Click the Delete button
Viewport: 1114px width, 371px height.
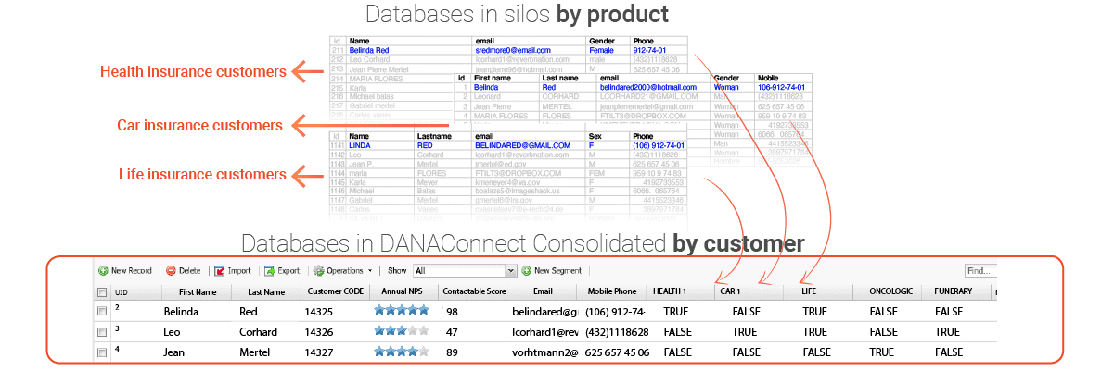coord(184,271)
